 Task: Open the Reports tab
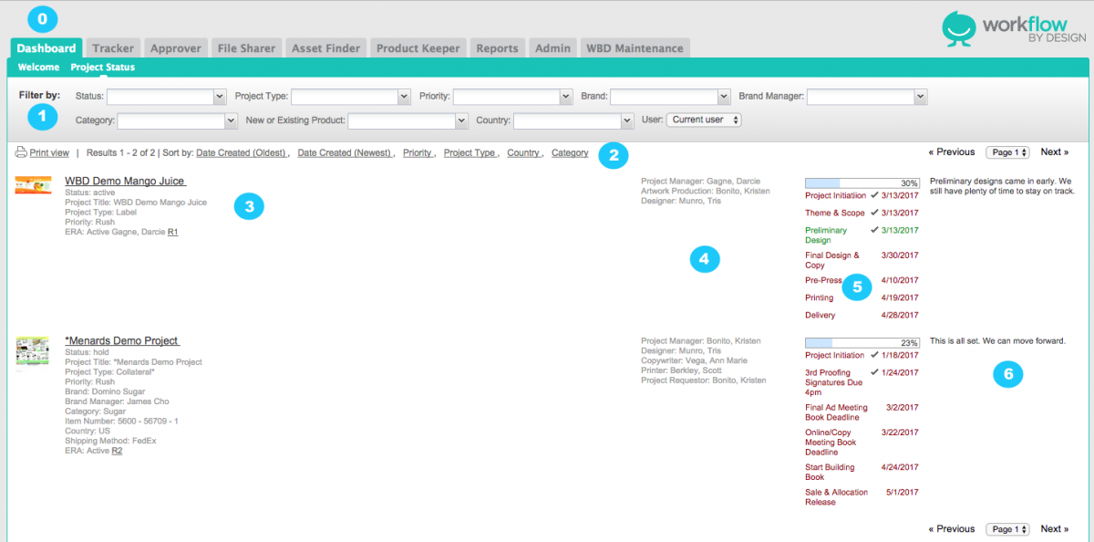(x=497, y=48)
